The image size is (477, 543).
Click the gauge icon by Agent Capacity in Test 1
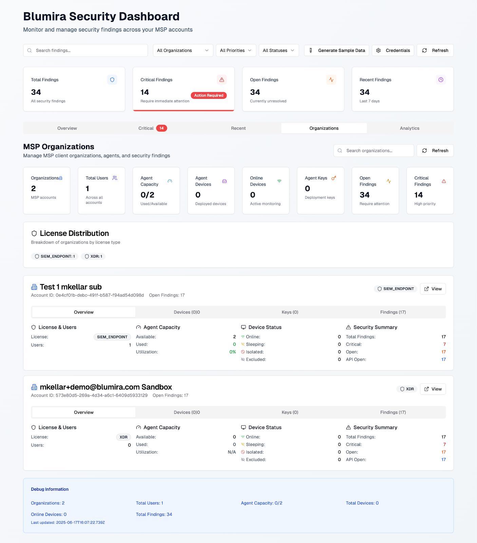coord(138,327)
